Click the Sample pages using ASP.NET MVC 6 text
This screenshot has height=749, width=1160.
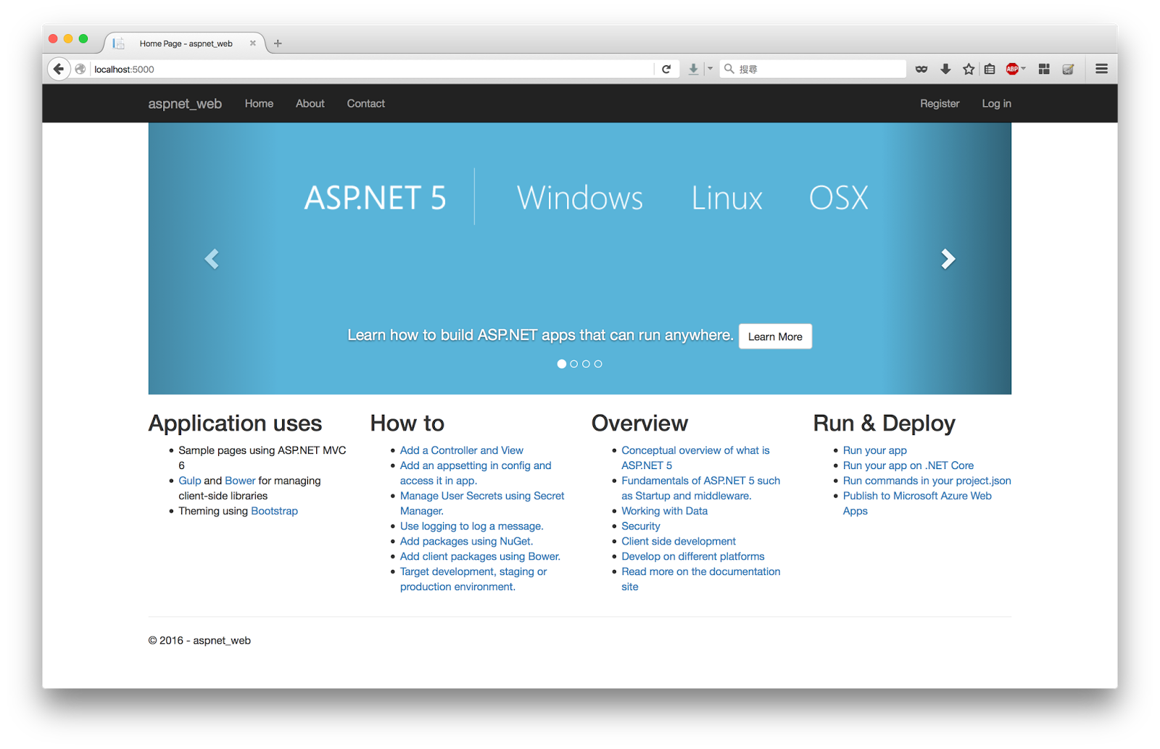[x=262, y=458]
